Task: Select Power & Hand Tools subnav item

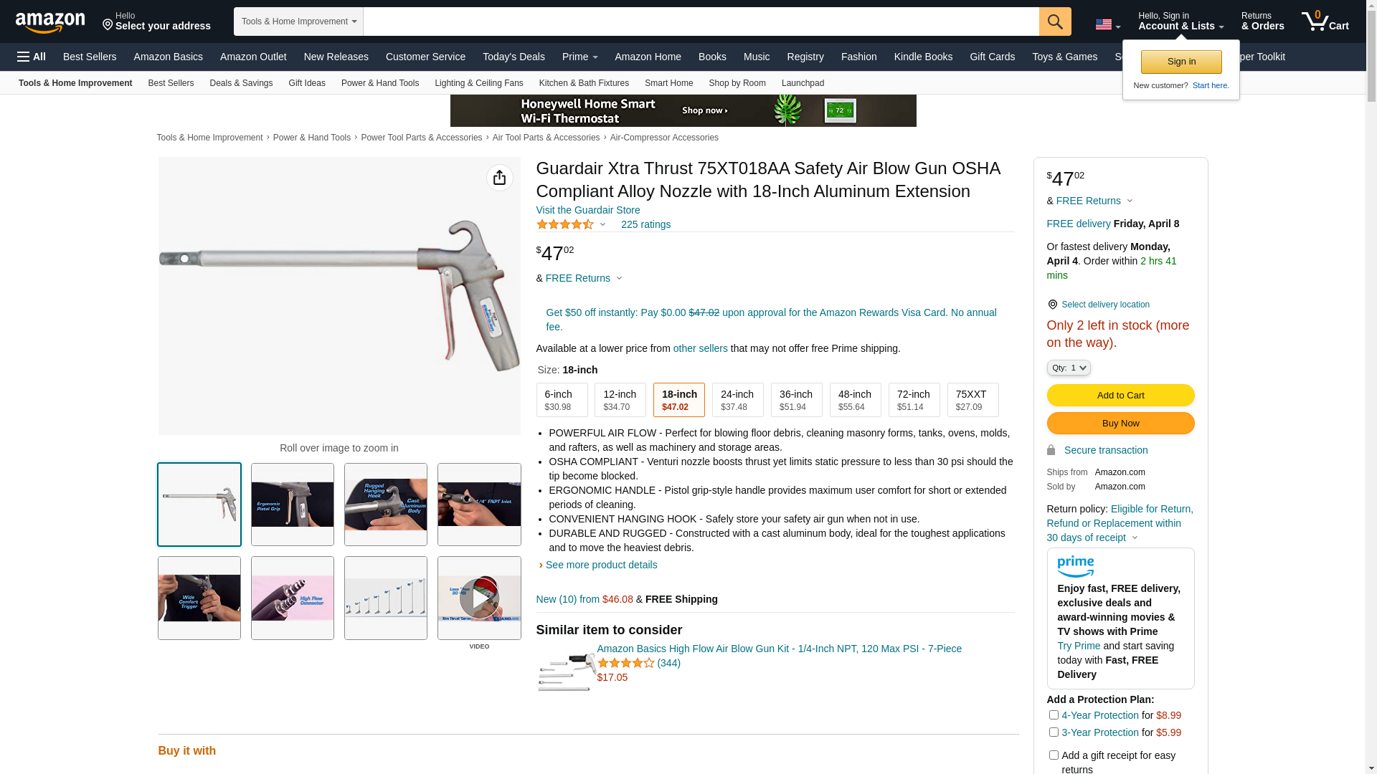Action: point(380,83)
